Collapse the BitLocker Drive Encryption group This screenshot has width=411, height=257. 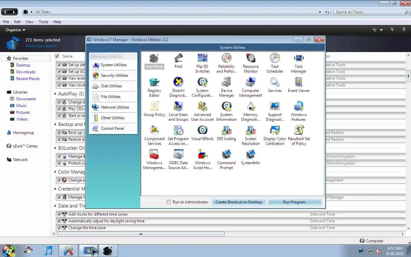click(55, 148)
